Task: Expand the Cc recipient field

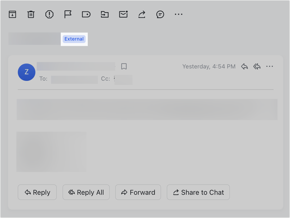Action: 123,80
